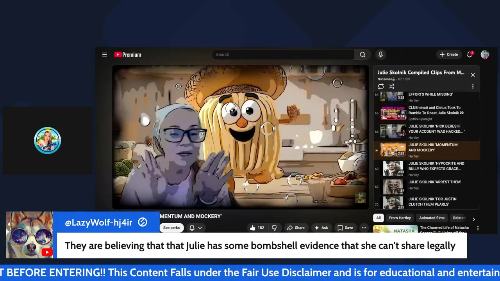Click the video player area
This screenshot has width=500, height=281.
[x=240, y=137]
